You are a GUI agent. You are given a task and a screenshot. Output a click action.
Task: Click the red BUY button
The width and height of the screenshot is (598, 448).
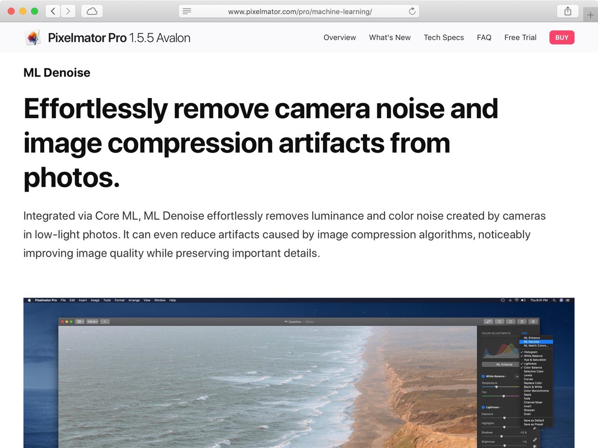(x=562, y=37)
